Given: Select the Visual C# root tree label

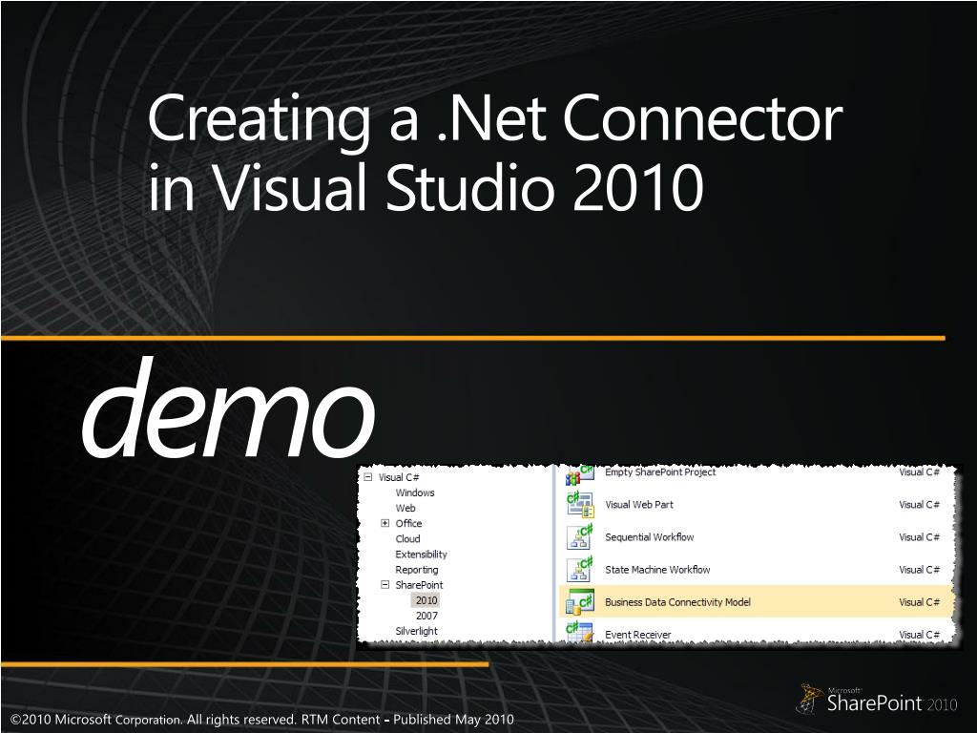Looking at the screenshot, I should point(399,477).
